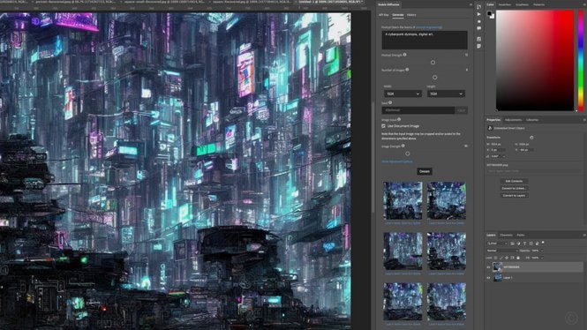Image resolution: width=587 pixels, height=330 pixels.
Task: Hide the Layer 1 layer
Action: point(488,278)
